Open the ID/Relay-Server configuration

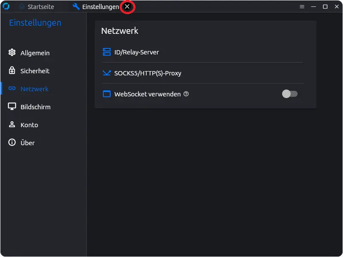click(136, 52)
